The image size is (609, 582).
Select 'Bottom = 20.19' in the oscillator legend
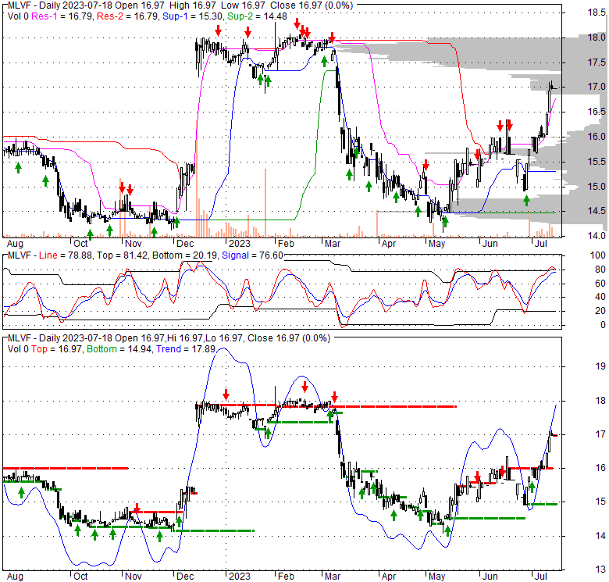(185, 255)
